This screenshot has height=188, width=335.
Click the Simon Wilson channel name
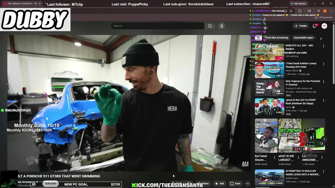(x=292, y=70)
